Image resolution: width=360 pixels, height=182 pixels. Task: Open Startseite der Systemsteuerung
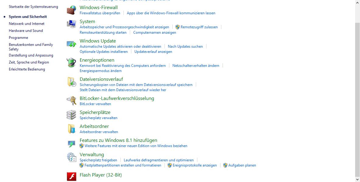[33, 7]
